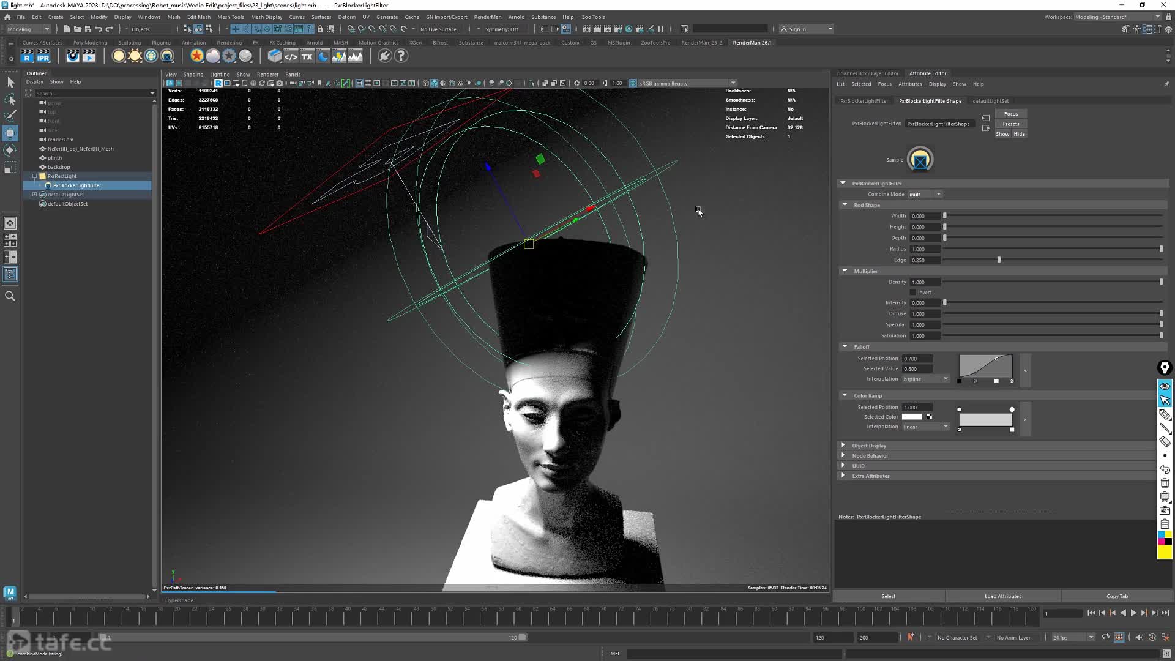Expand the Node Behavior section

point(843,455)
